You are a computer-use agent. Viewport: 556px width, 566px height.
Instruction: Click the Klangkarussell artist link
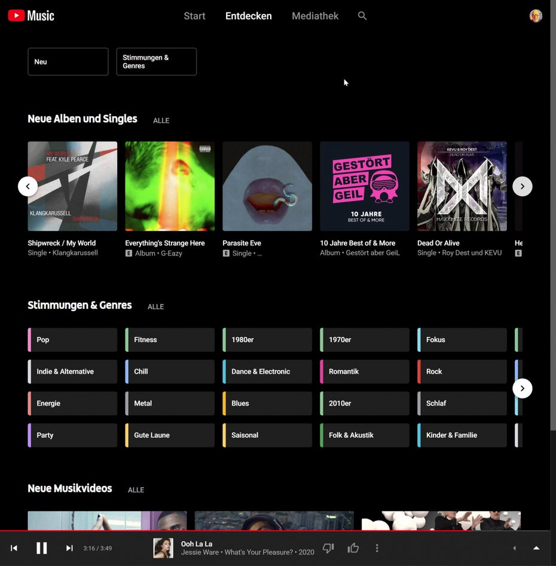click(75, 252)
